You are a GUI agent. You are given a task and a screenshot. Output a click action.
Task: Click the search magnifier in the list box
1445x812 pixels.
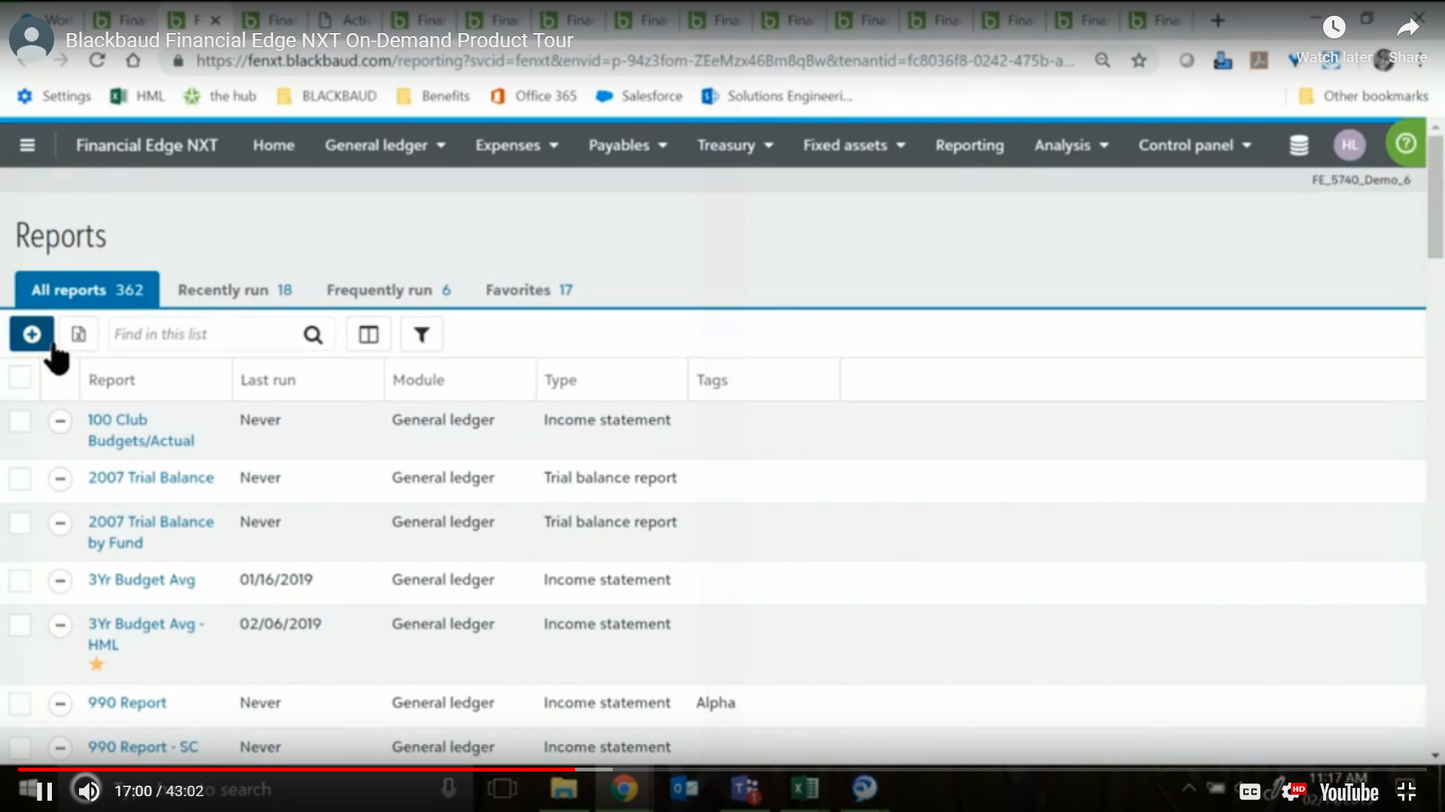pyautogui.click(x=313, y=335)
